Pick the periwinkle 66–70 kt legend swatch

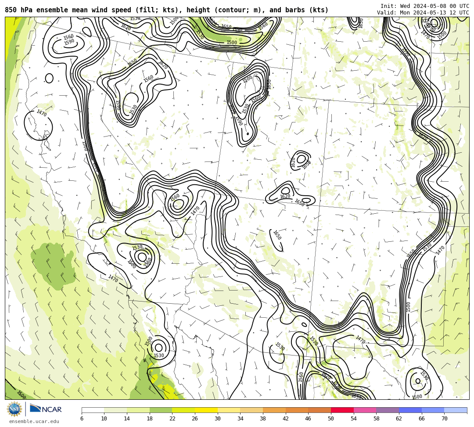click(x=433, y=410)
